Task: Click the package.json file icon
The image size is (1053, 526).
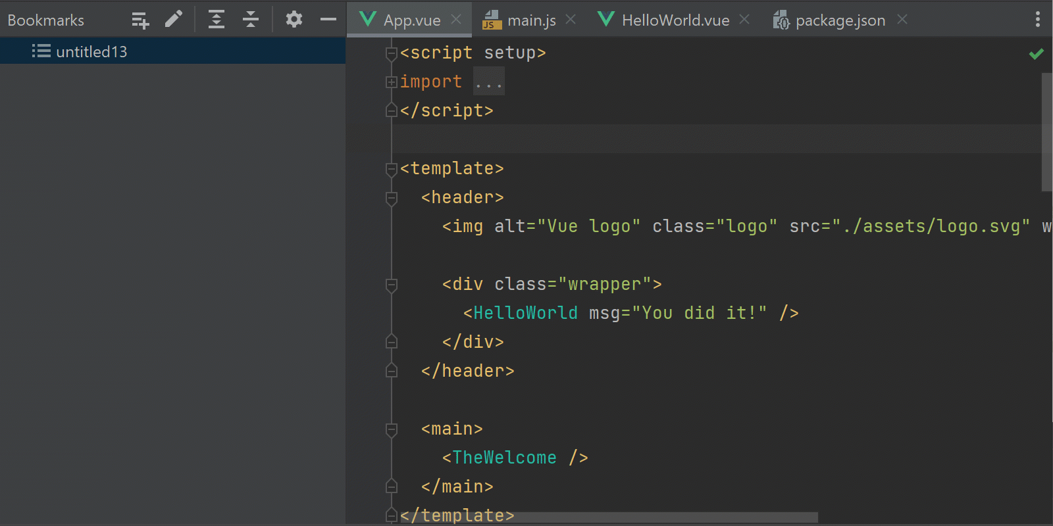Action: click(781, 20)
